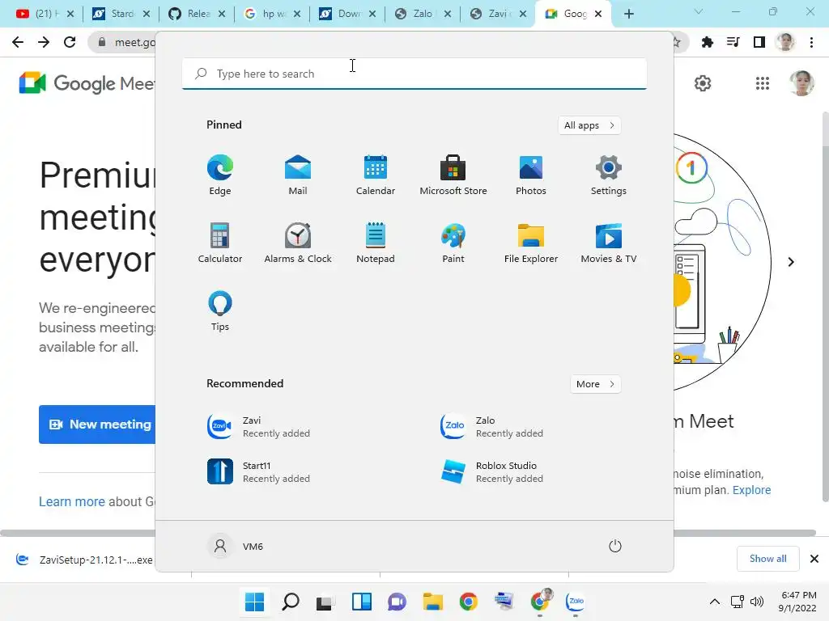Open the ZaviSetup download item

(84, 560)
